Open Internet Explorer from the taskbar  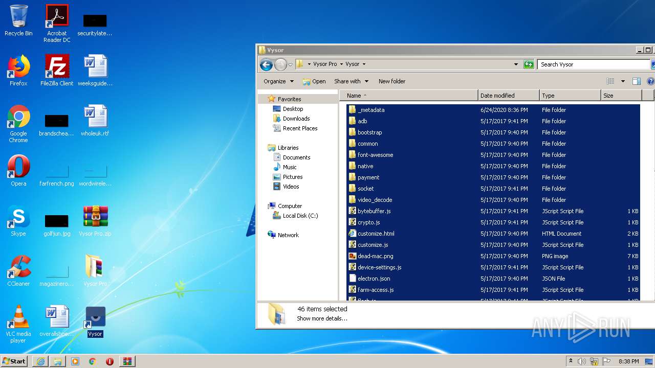40,361
